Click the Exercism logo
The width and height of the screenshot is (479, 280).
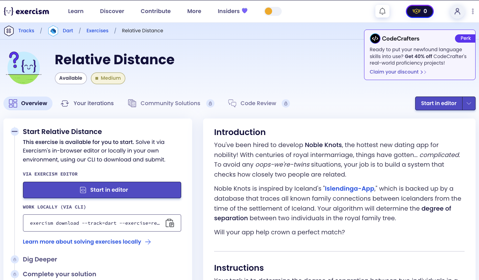click(26, 11)
